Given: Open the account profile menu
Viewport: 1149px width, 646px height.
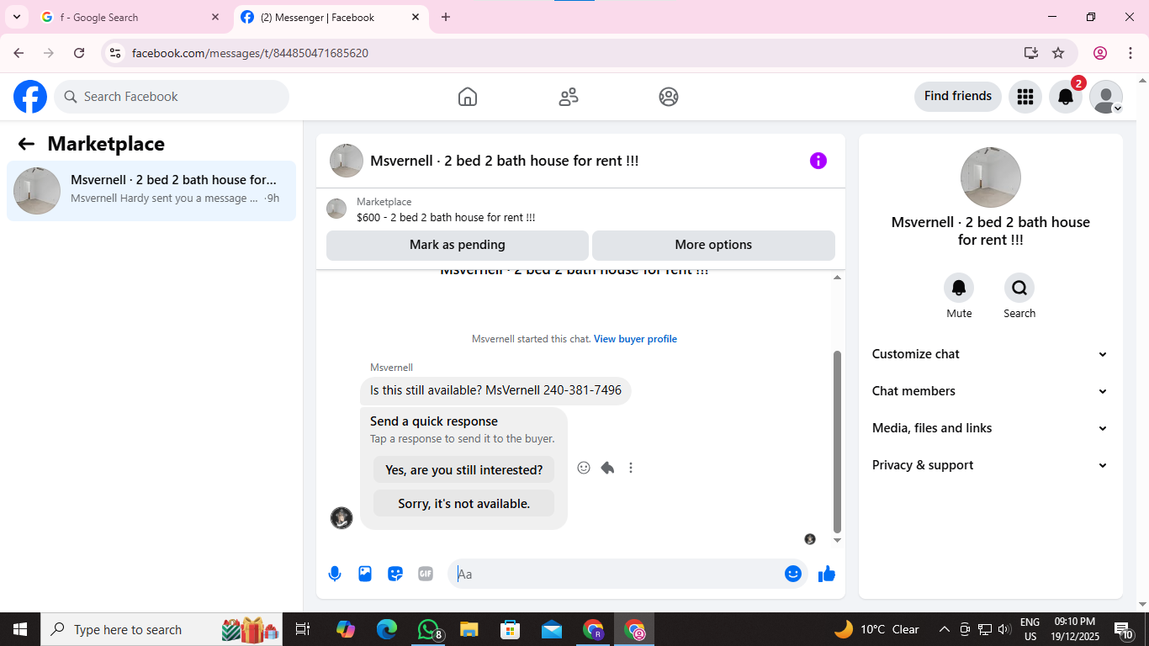Looking at the screenshot, I should click(x=1106, y=97).
